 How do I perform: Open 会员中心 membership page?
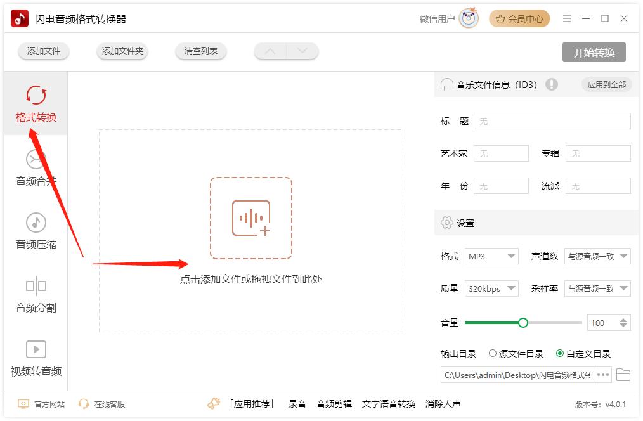[519, 18]
